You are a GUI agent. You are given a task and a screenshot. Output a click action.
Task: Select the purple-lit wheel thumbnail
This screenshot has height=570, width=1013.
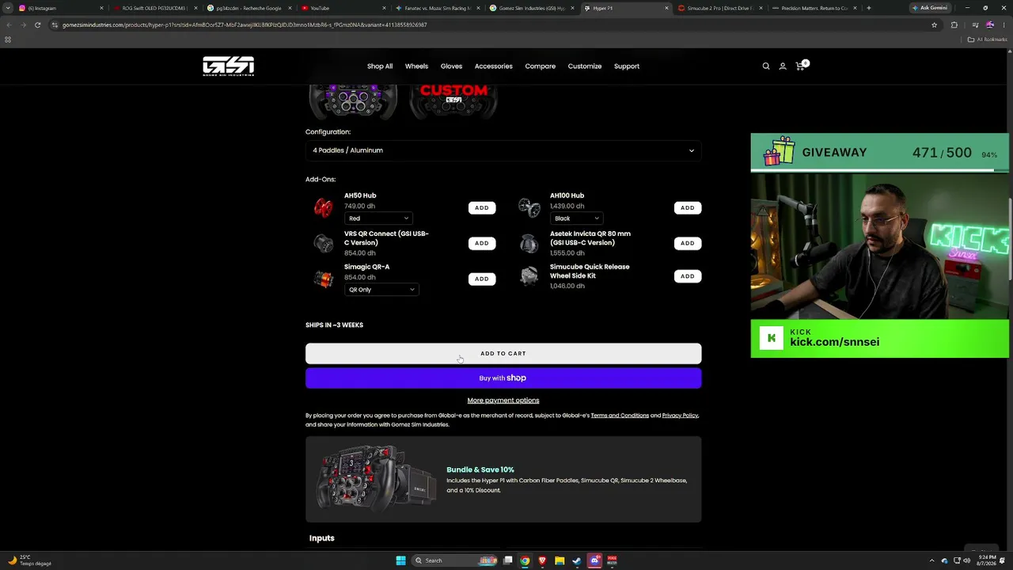click(x=352, y=101)
